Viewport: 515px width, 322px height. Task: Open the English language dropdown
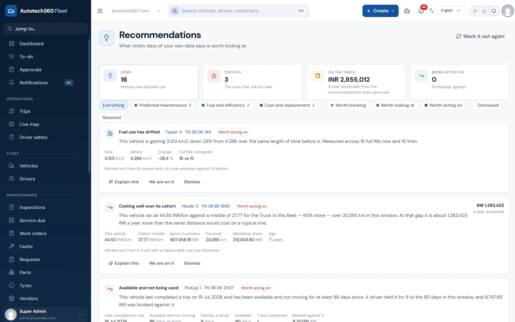click(451, 11)
